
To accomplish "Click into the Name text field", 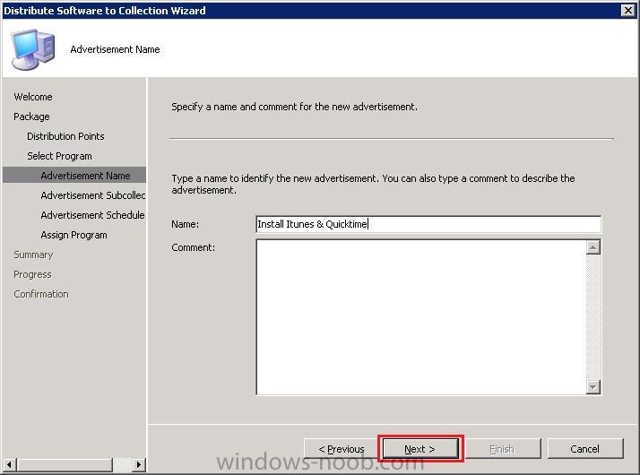I will coord(428,224).
